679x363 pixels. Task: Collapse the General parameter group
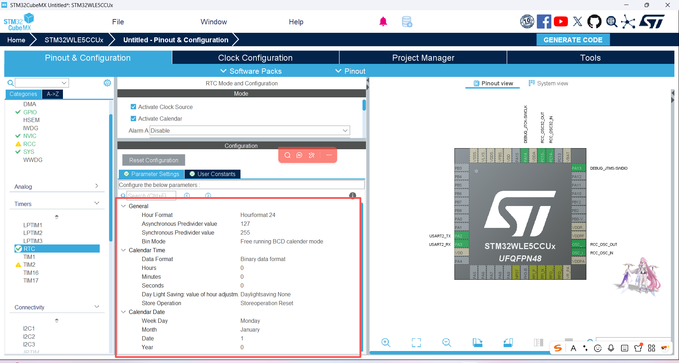click(x=123, y=206)
